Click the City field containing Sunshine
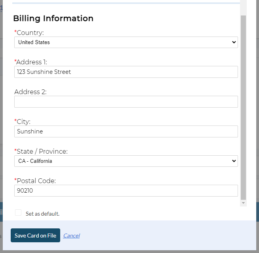259x253 pixels. tap(126, 131)
